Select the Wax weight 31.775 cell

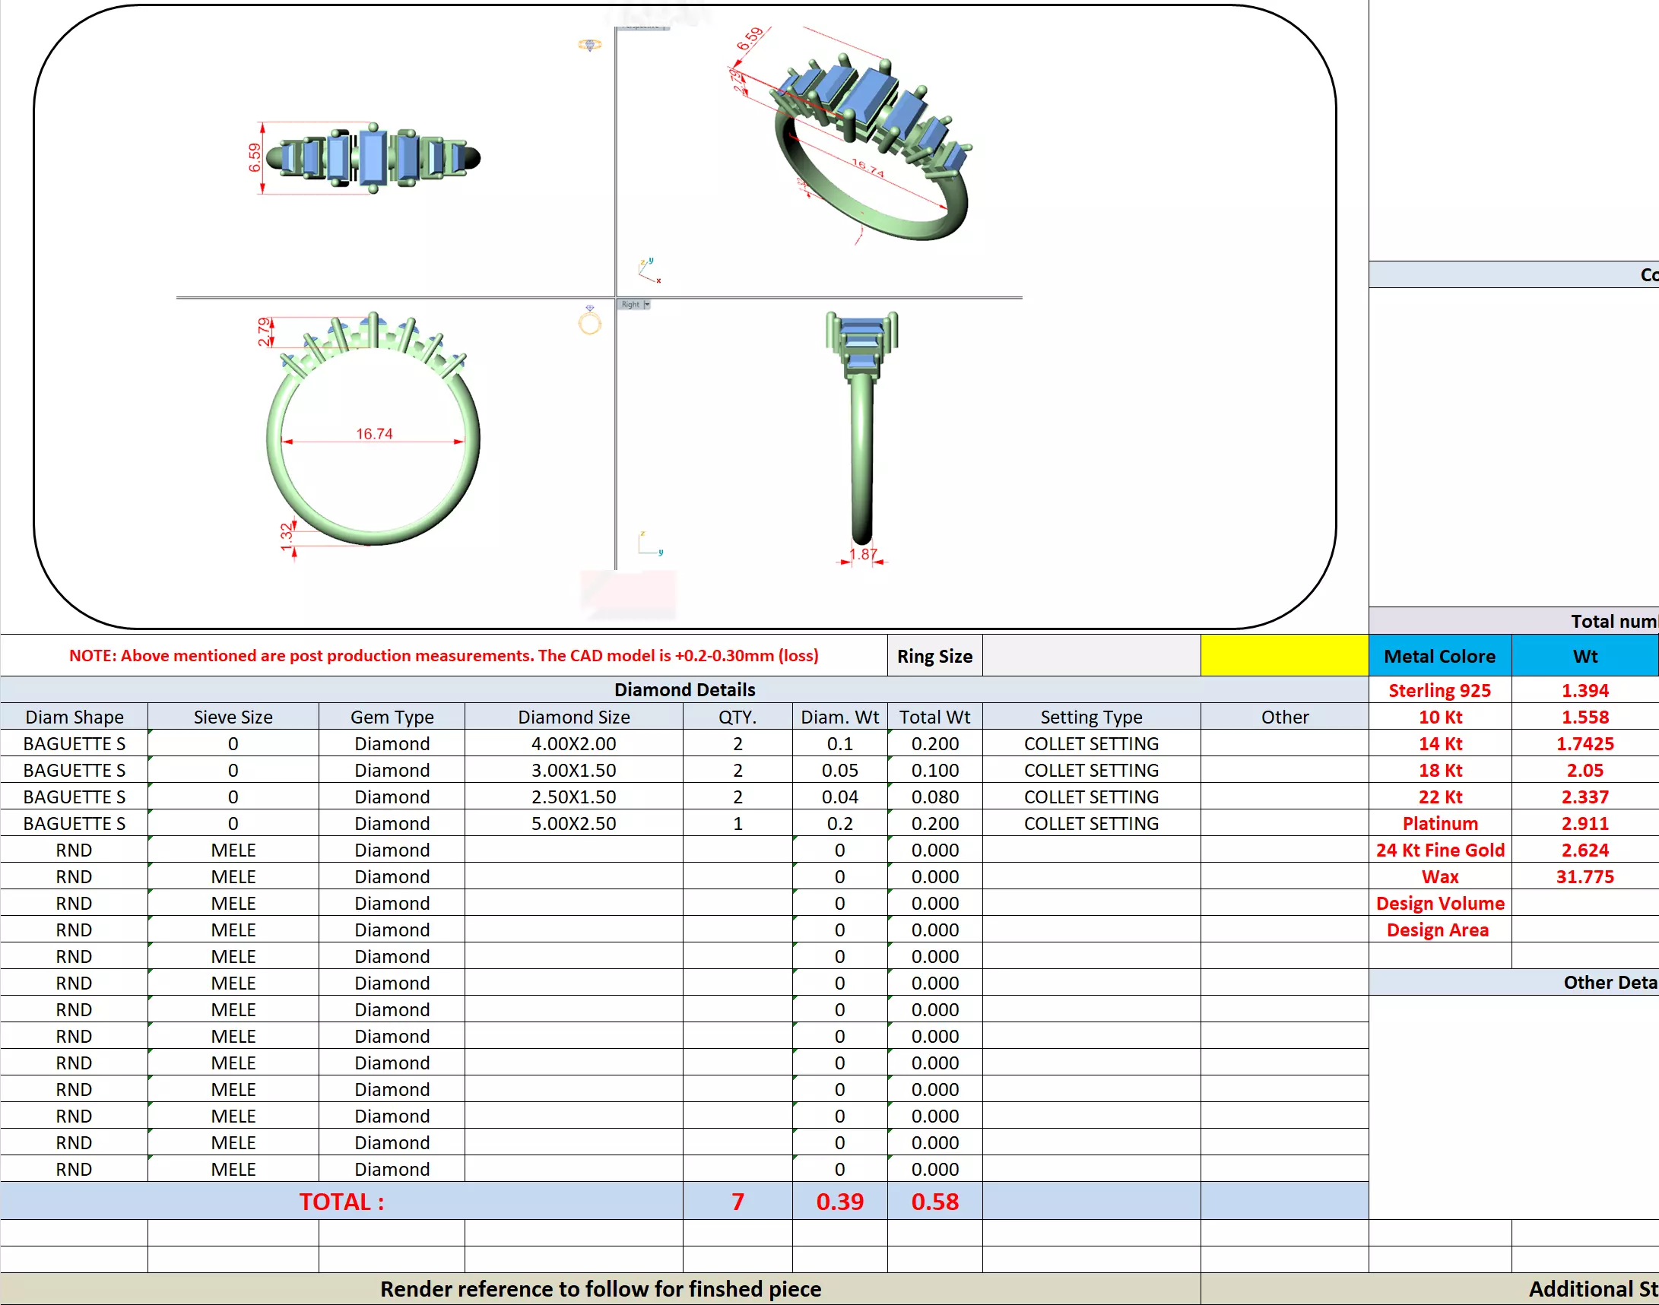[x=1584, y=876]
